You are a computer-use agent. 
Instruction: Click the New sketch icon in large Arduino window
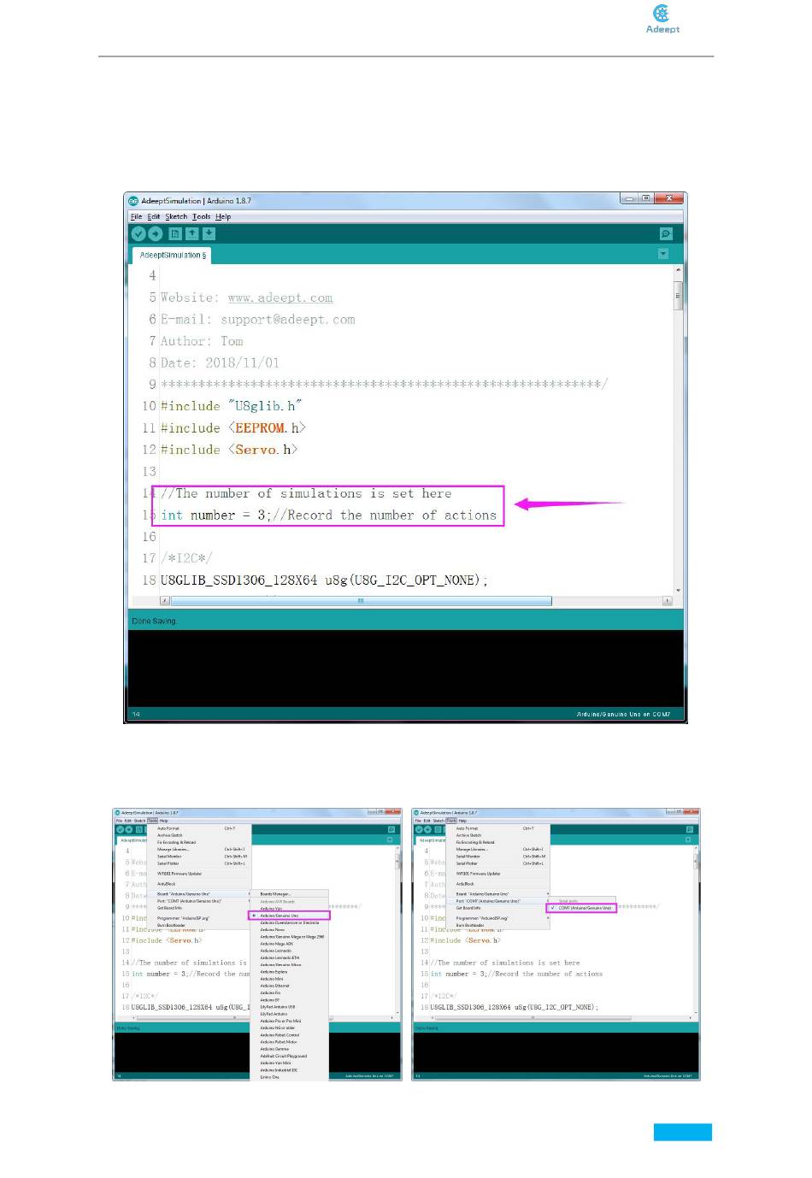click(x=175, y=233)
